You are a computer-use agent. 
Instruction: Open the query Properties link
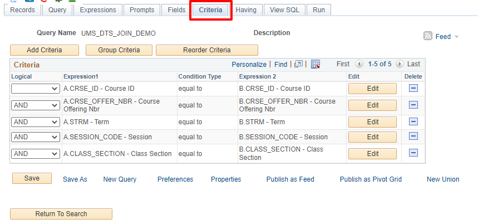coord(226,179)
